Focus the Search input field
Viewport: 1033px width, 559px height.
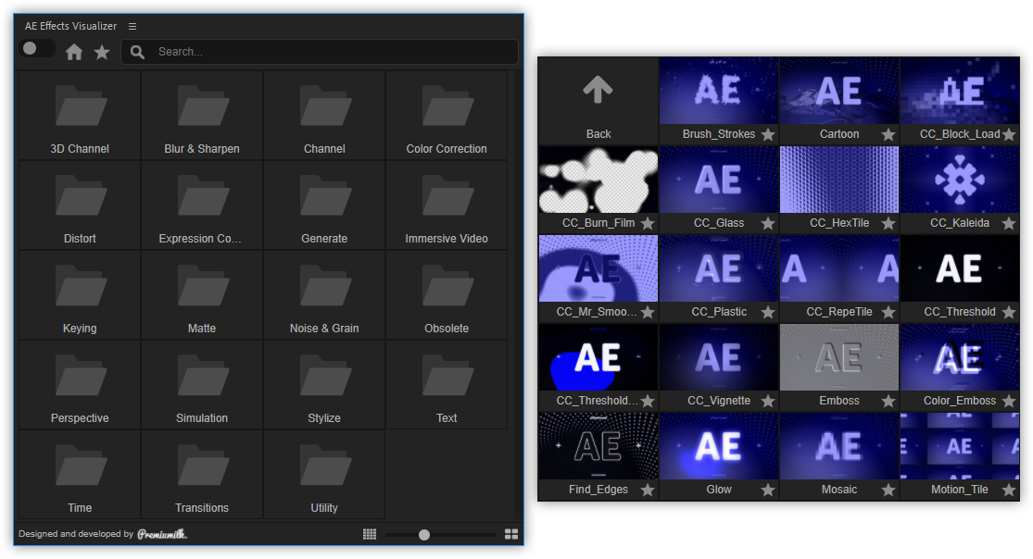(x=320, y=51)
